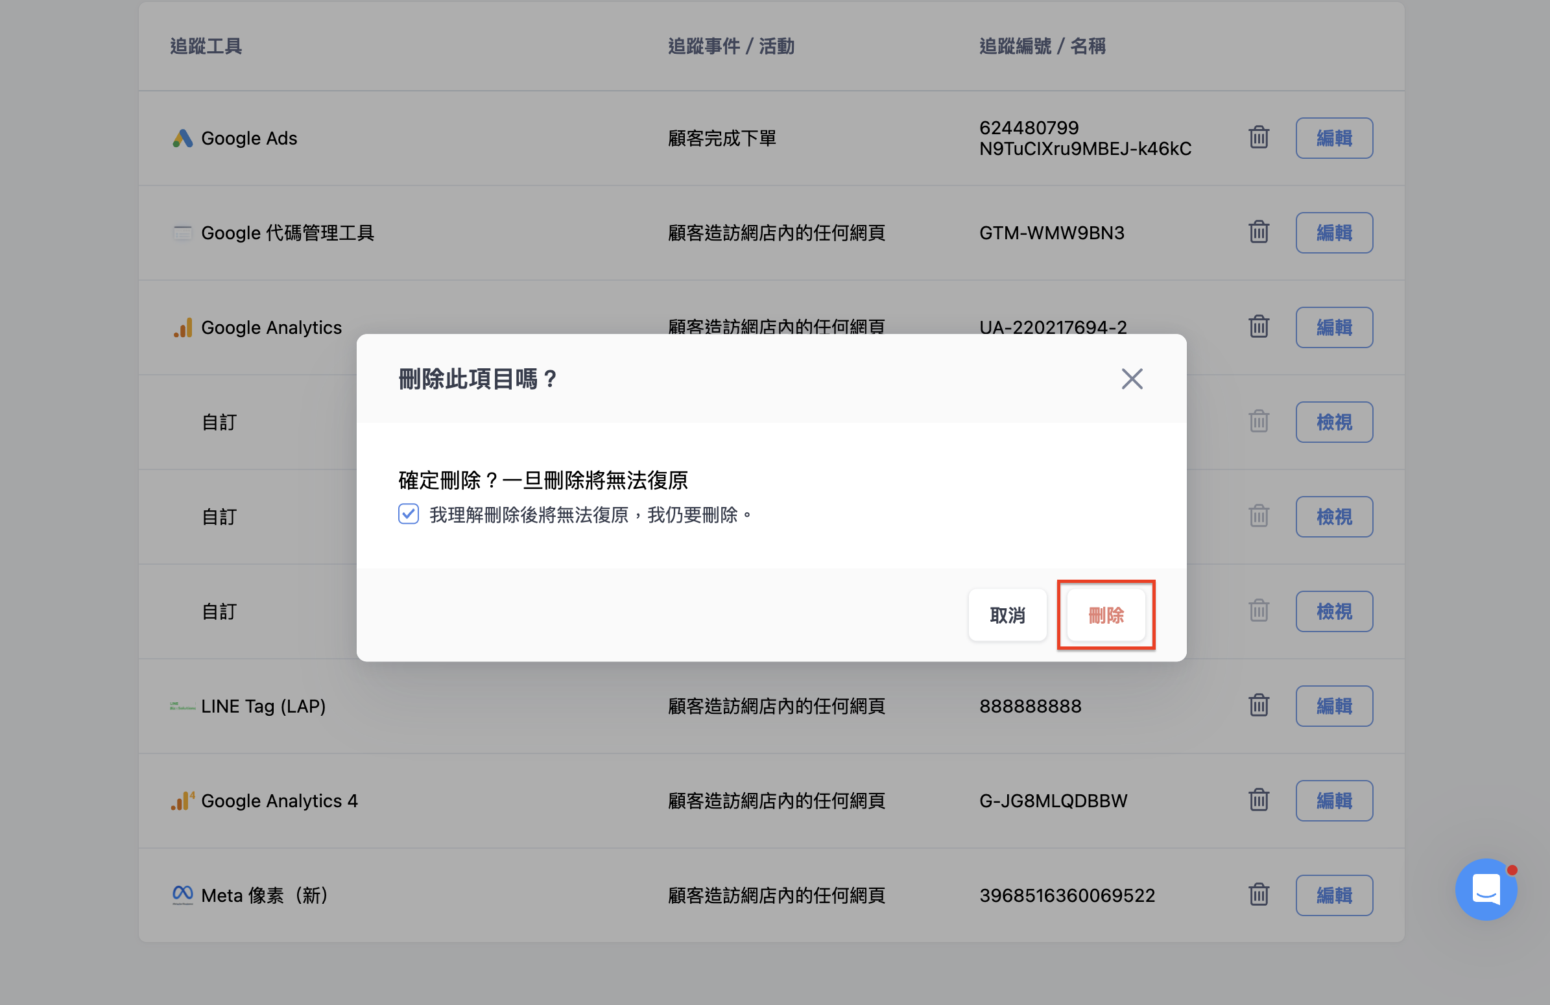The width and height of the screenshot is (1550, 1005).
Task: Edit the LINE Tag (LAP) tracker
Action: pos(1334,706)
